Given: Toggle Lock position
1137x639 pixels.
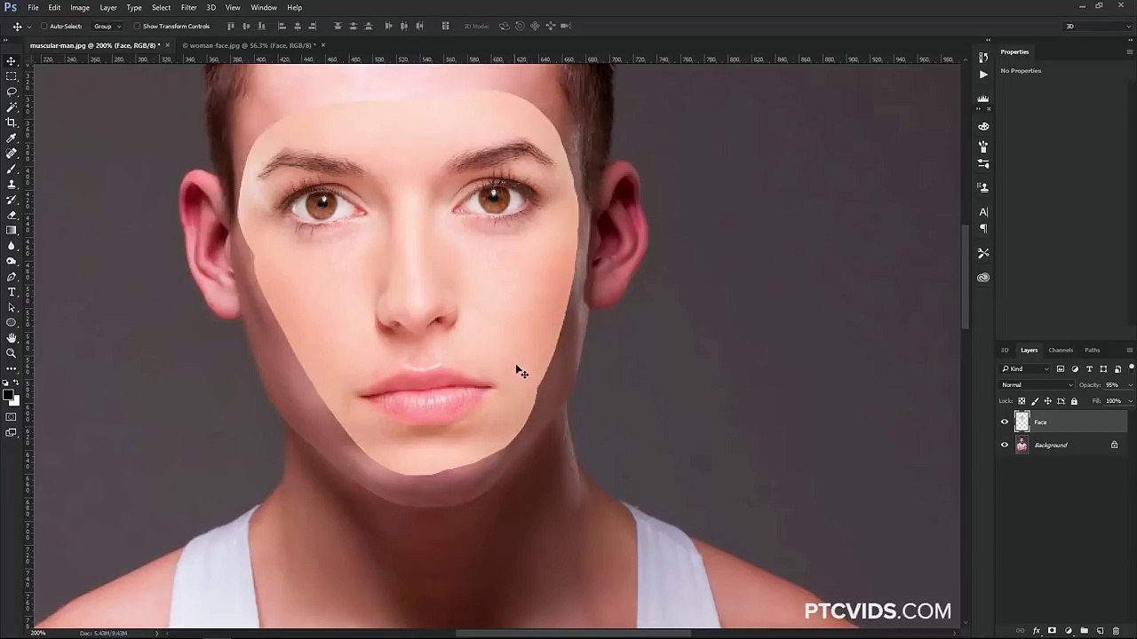Looking at the screenshot, I should (x=1047, y=401).
